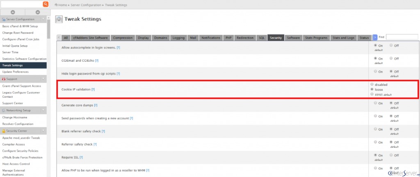Open help [?] for Generate core dumps
The width and height of the screenshot is (420, 177).
click(x=96, y=105)
